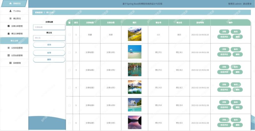Click 查看评论 for row 文章标题5

pyautogui.click(x=224, y=125)
